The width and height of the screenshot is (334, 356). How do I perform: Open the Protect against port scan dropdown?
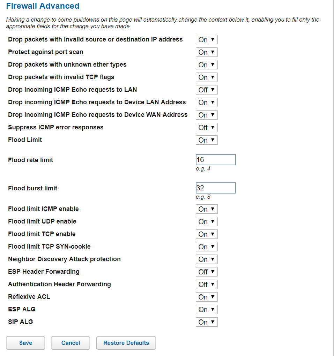pyautogui.click(x=206, y=52)
